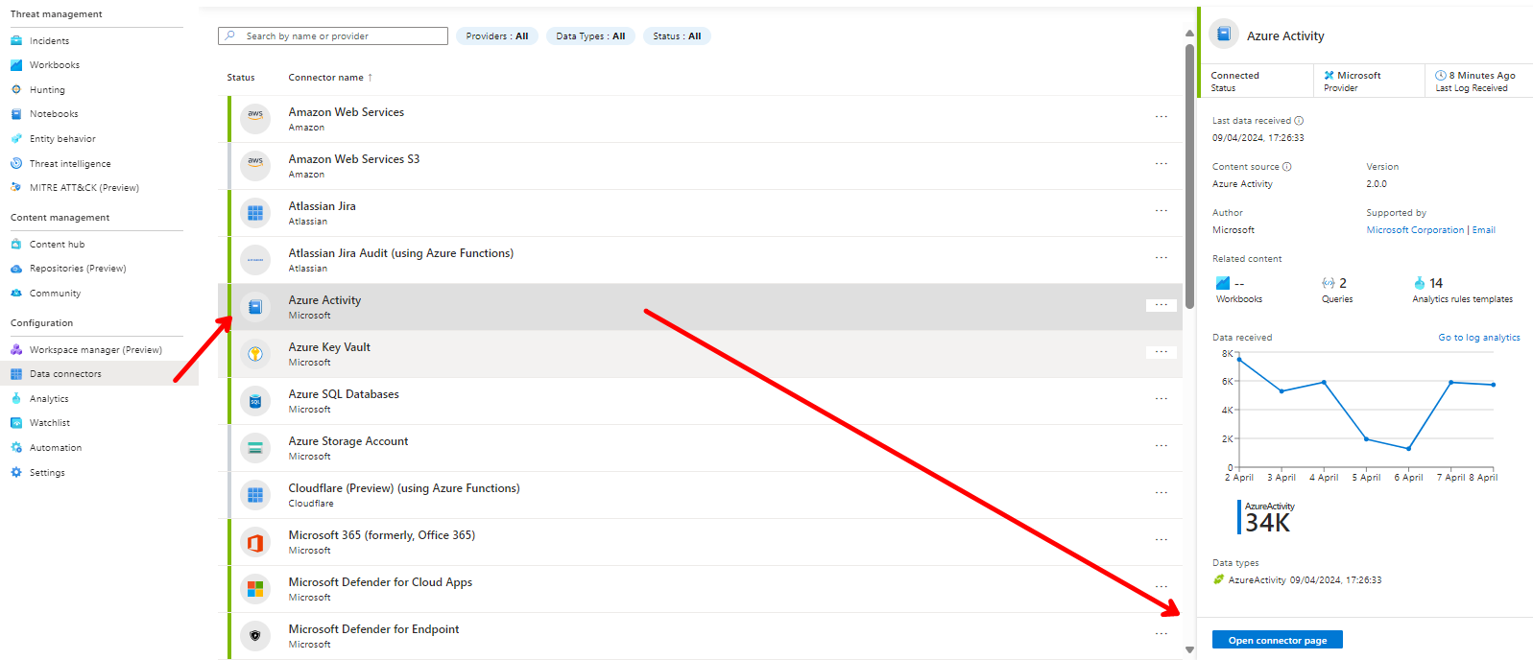
Task: Click the Incidents sidebar icon
Action: click(16, 40)
